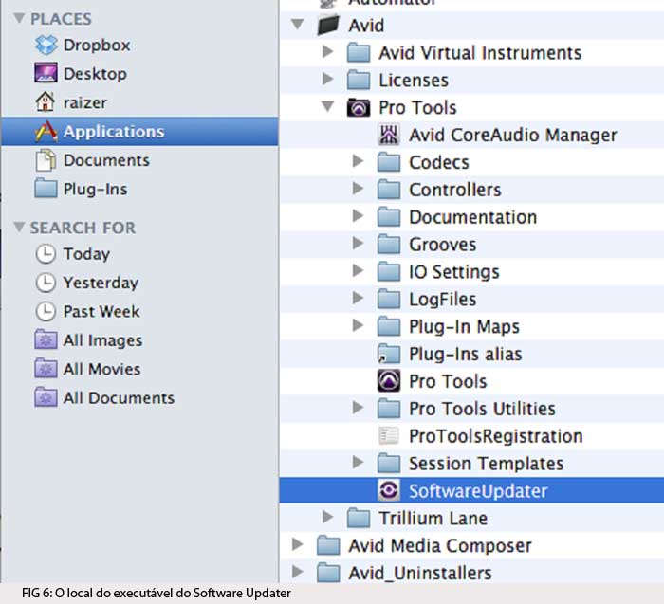Expand the Plug-In Maps folder triangle

(358, 325)
